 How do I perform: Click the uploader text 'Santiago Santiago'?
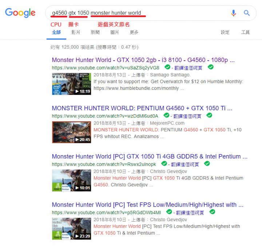(x=170, y=75)
